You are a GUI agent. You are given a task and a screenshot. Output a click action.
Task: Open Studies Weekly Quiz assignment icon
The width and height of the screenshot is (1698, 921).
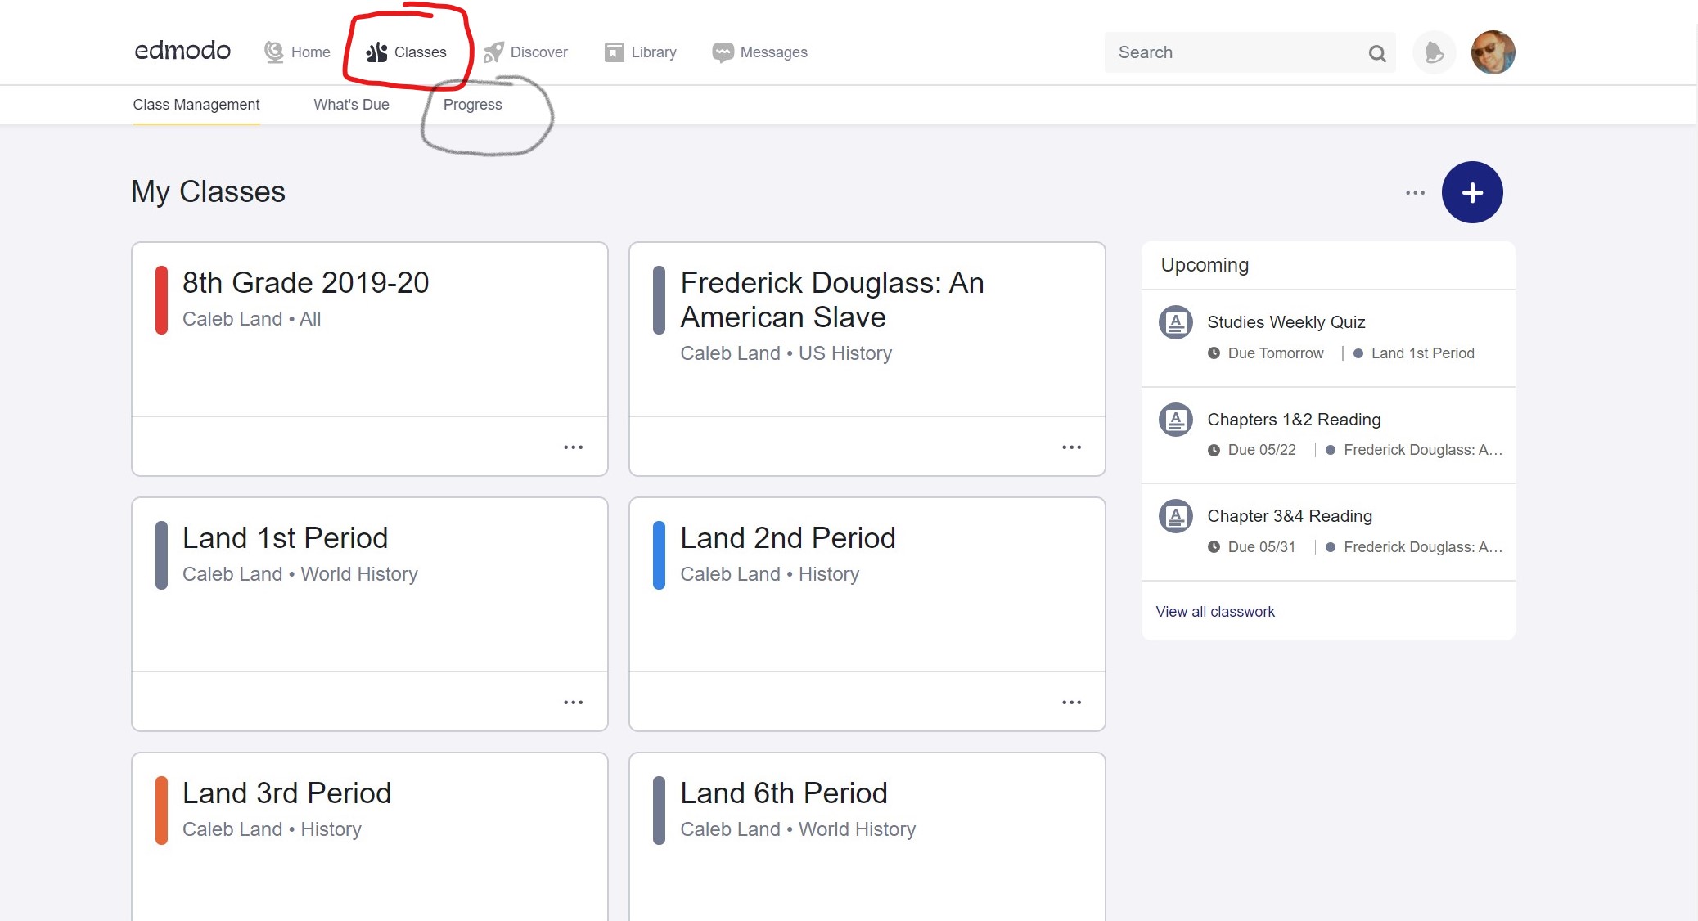[x=1175, y=322]
